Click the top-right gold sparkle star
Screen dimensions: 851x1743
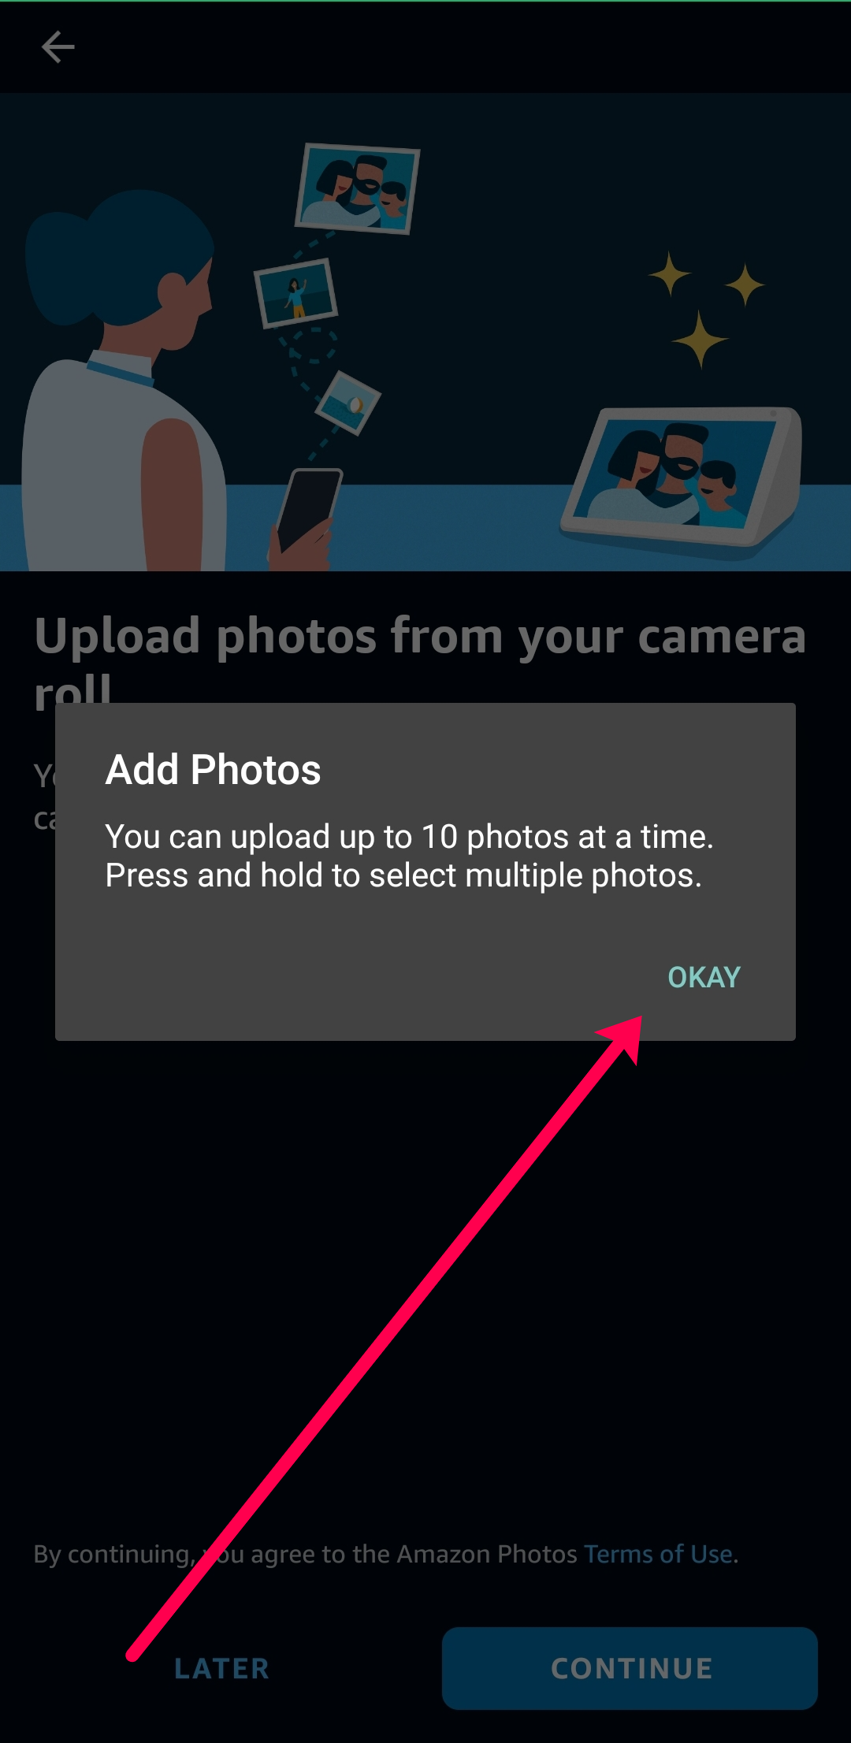coord(745,284)
